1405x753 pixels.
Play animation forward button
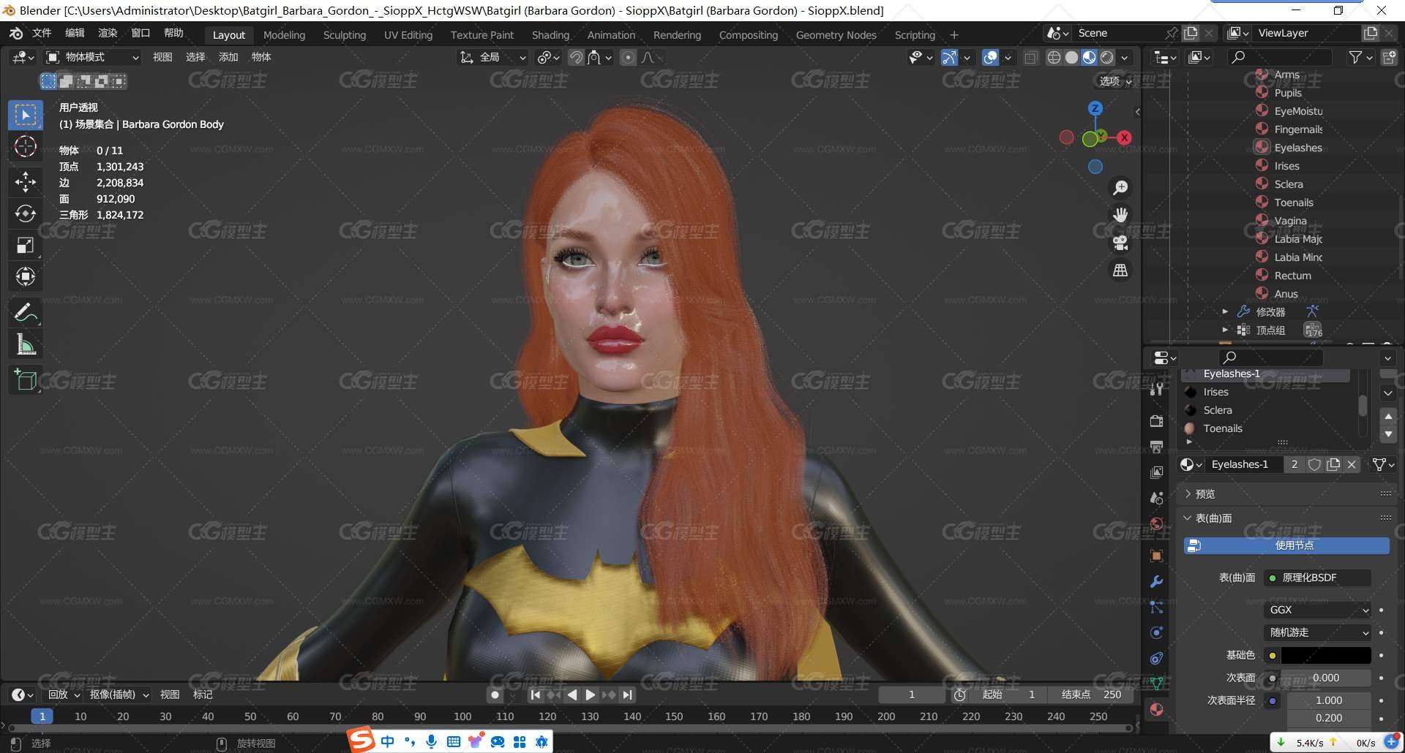click(590, 695)
